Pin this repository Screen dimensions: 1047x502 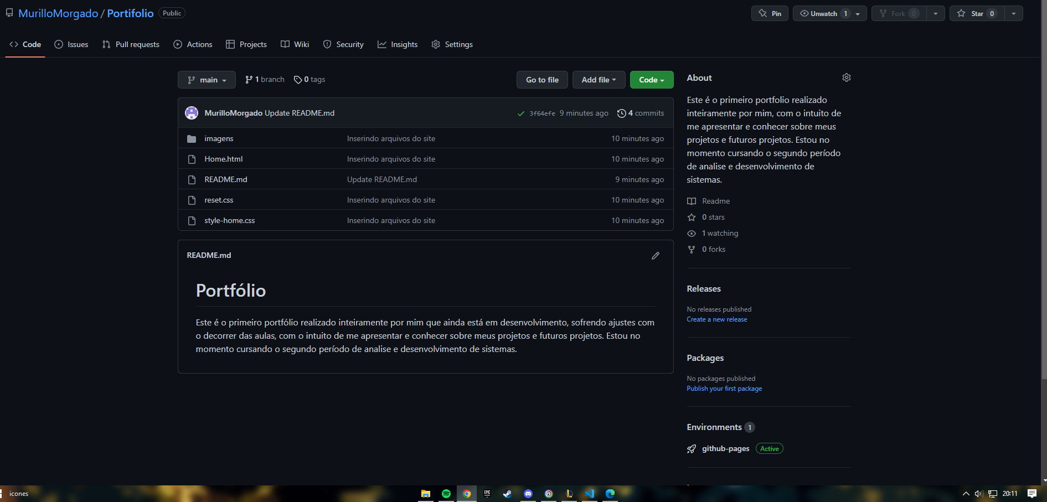coord(770,13)
